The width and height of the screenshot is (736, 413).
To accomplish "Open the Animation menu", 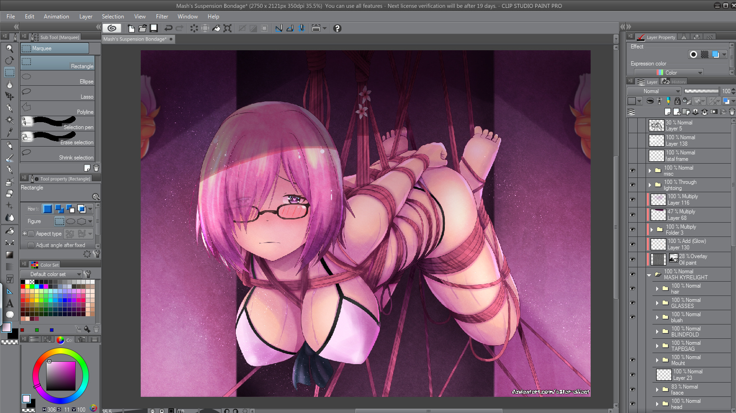I will 56,17.
